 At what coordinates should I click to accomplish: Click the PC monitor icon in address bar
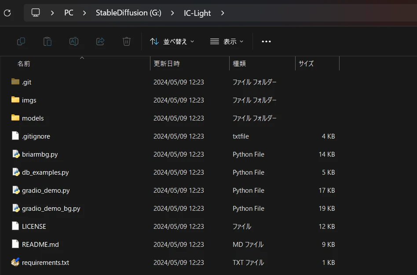click(x=36, y=12)
